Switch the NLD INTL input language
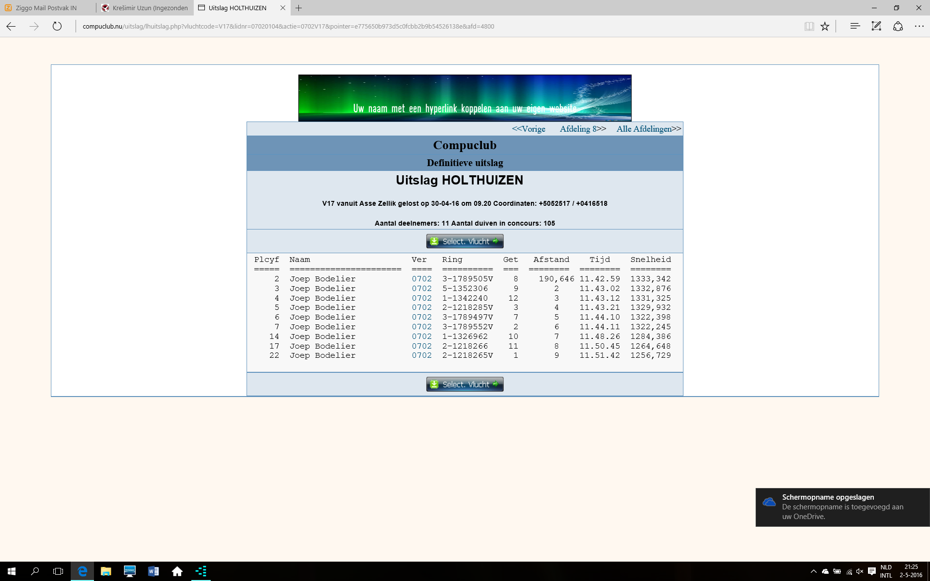The width and height of the screenshot is (930, 581). tap(886, 571)
